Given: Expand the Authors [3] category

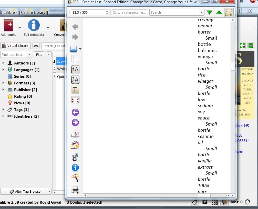Looking at the screenshot, I should [3, 63].
